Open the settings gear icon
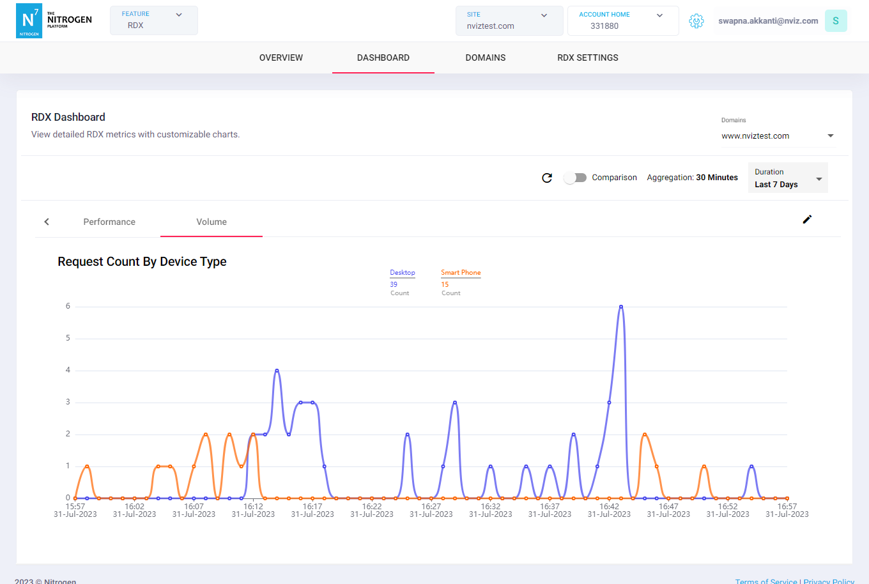This screenshot has height=584, width=869. 696,21
